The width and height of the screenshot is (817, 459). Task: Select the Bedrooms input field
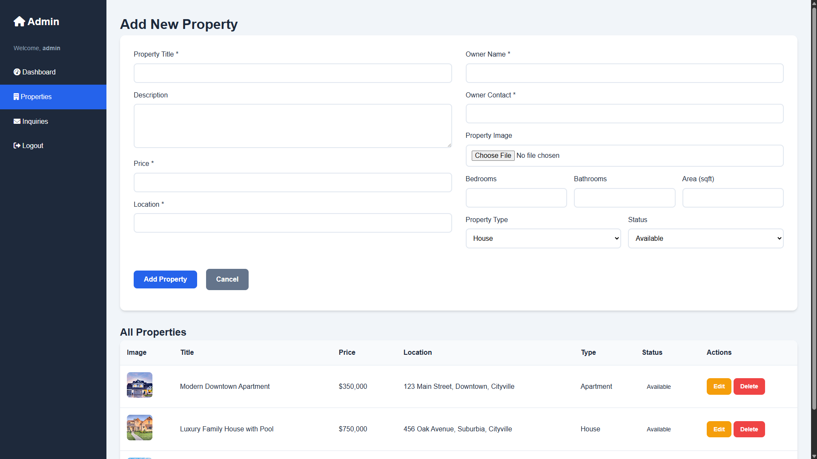pos(516,198)
